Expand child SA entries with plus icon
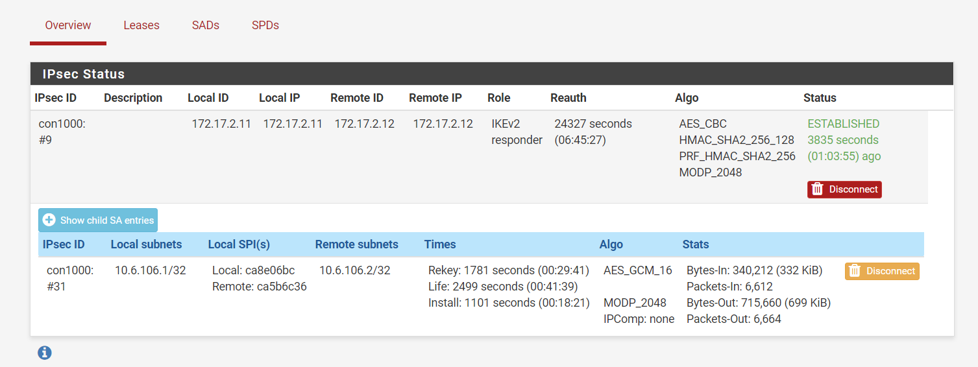 (x=49, y=220)
